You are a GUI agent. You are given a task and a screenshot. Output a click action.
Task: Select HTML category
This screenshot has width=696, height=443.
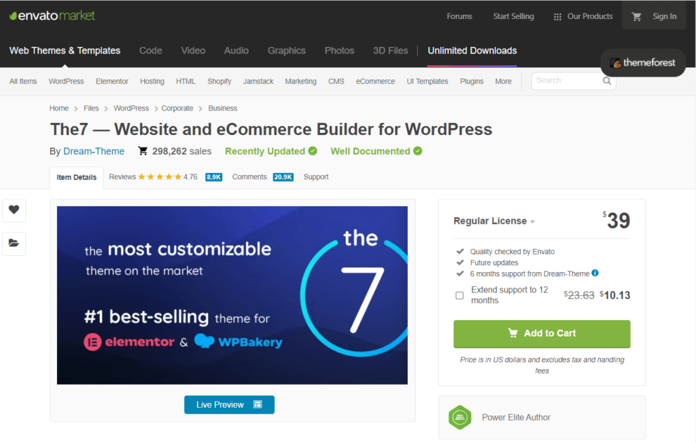click(186, 81)
